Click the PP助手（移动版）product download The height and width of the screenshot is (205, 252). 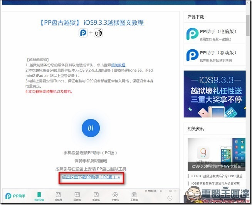tap(215, 55)
